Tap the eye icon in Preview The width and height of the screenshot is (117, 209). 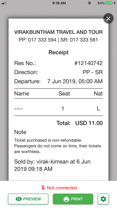coord(19,199)
